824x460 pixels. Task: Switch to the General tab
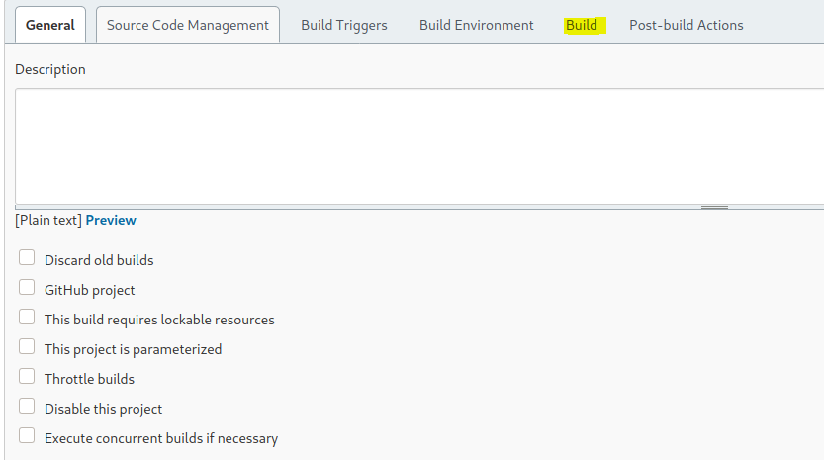point(50,25)
